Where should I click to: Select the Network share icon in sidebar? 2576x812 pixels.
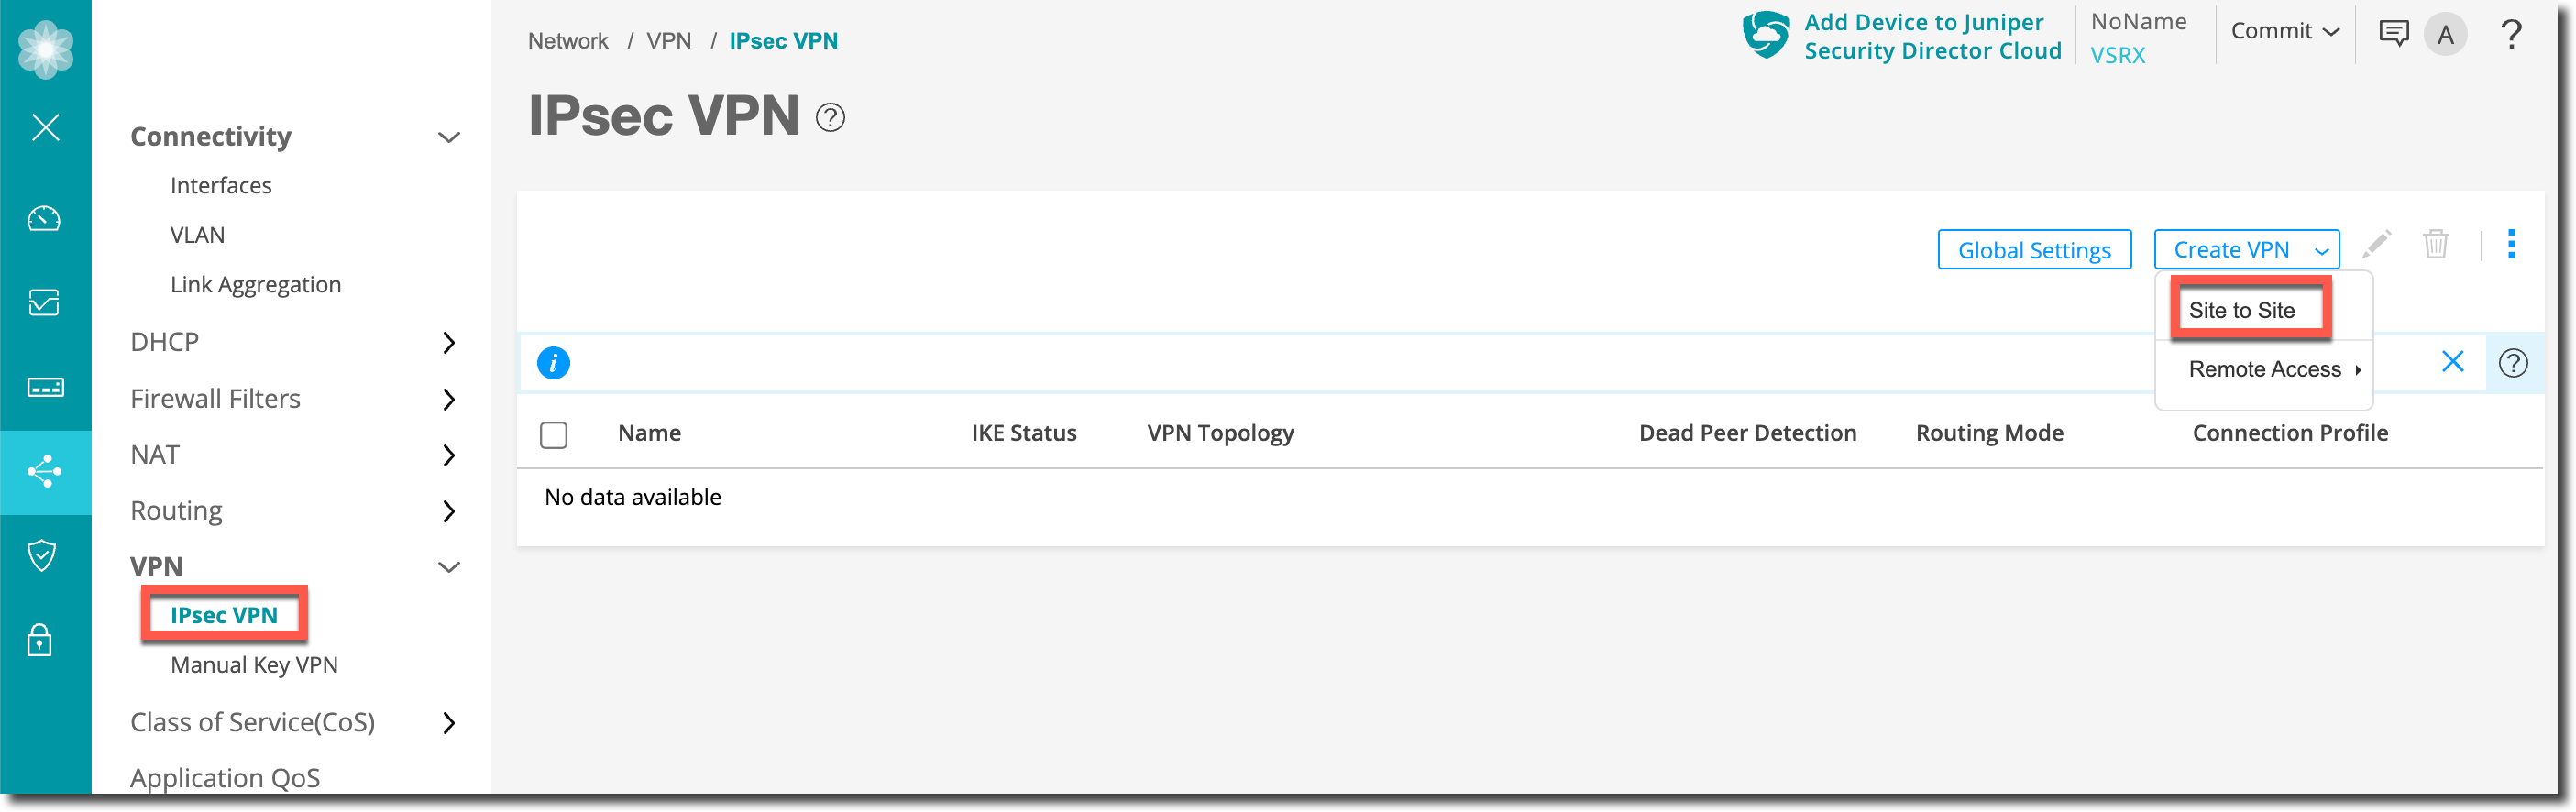click(44, 471)
